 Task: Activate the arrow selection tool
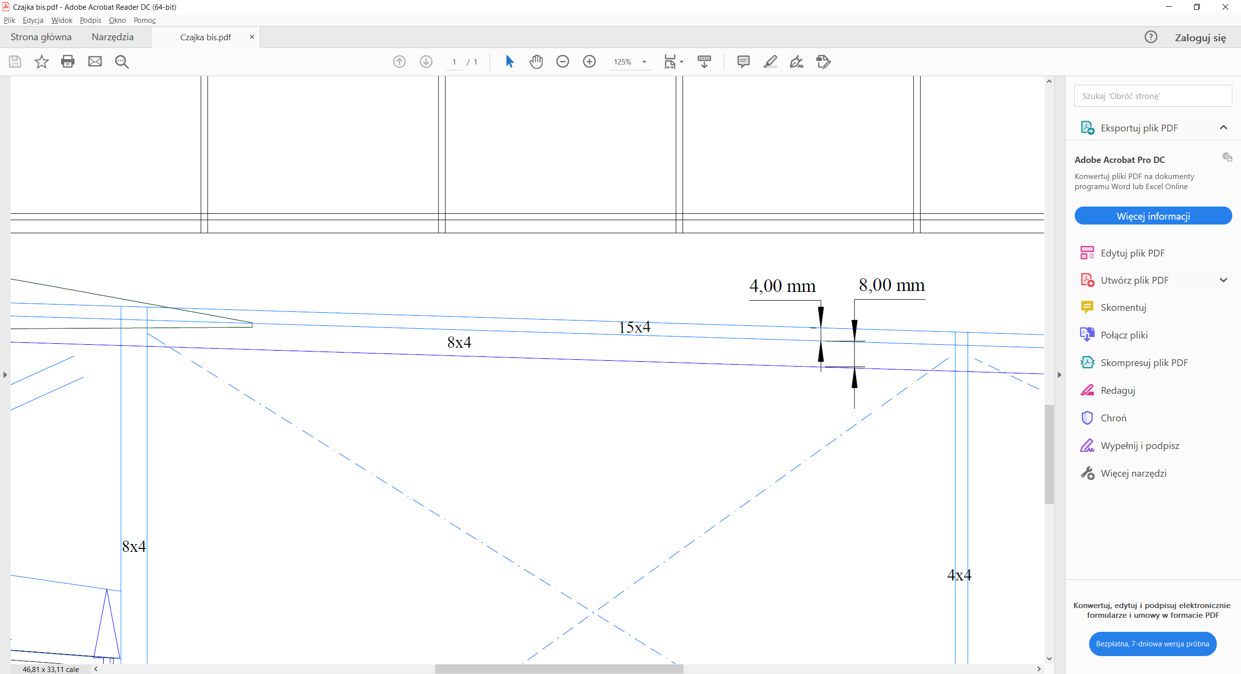point(509,62)
